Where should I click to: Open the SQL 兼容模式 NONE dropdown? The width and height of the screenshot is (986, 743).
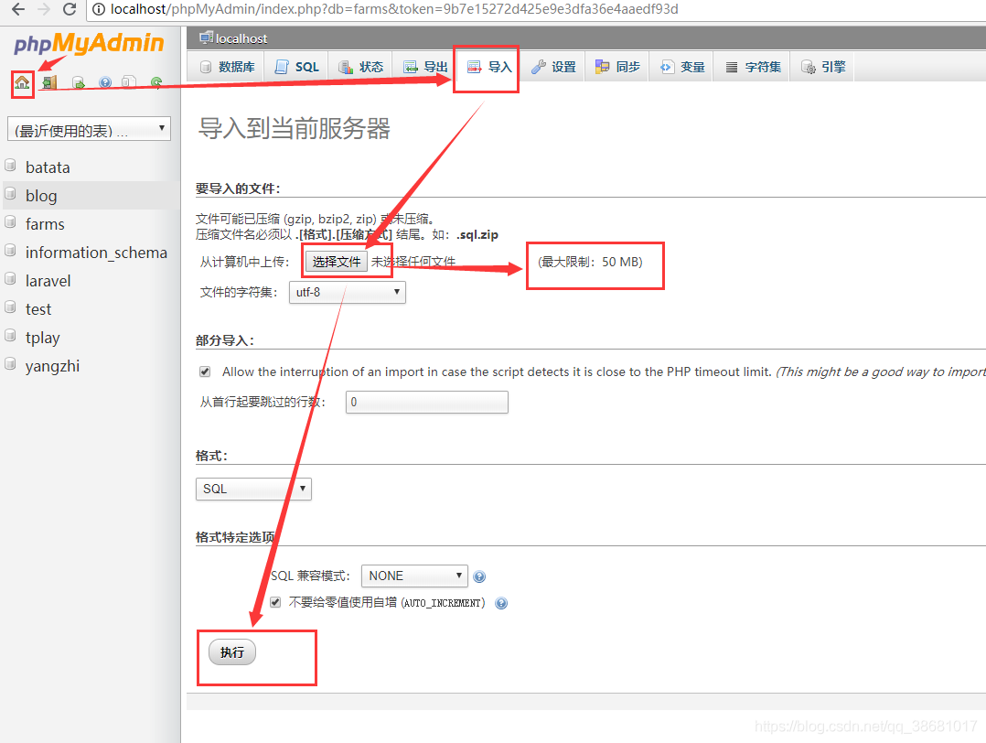(x=414, y=576)
